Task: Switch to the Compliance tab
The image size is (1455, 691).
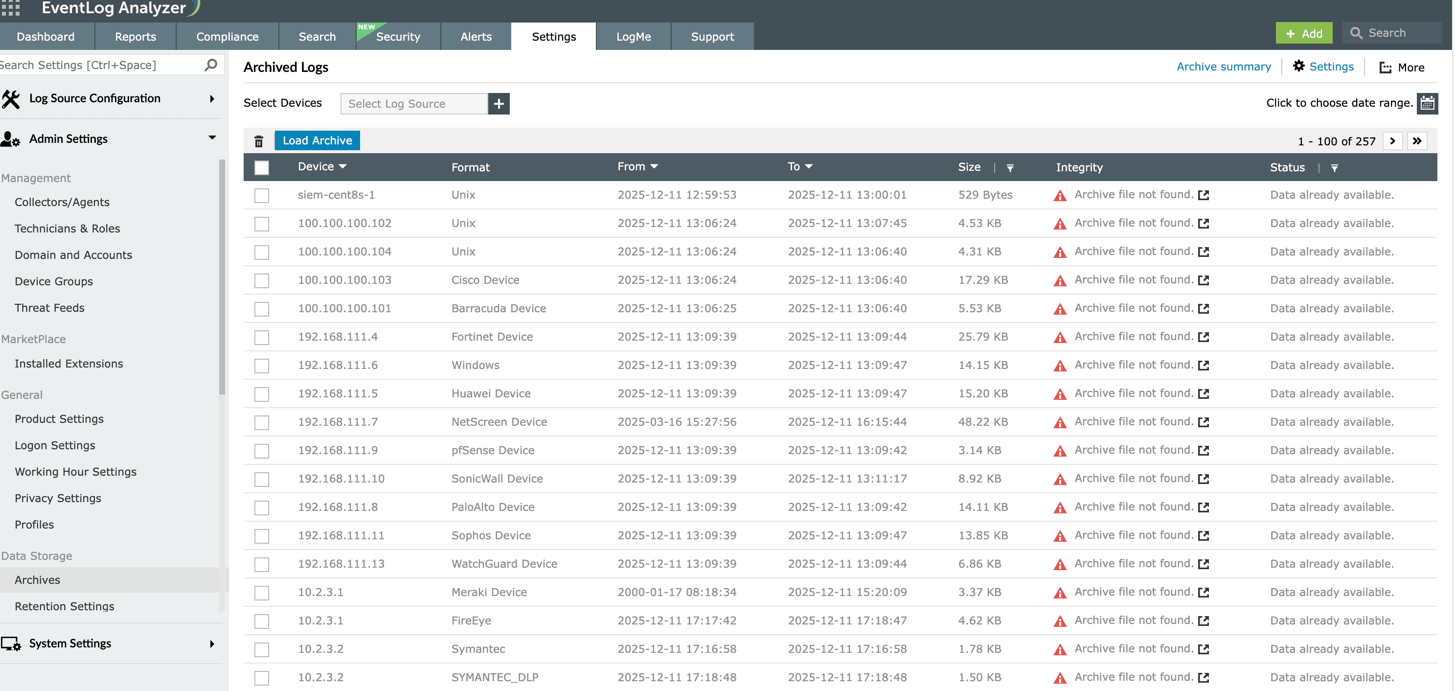Action: pyautogui.click(x=227, y=36)
